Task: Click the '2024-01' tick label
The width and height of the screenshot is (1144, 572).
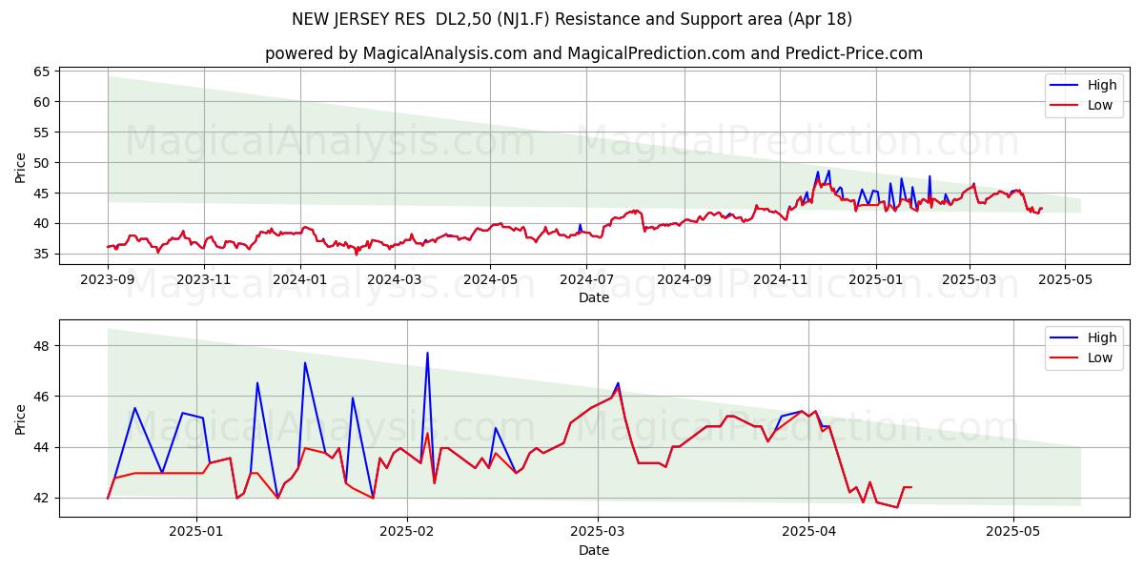Action: [300, 279]
